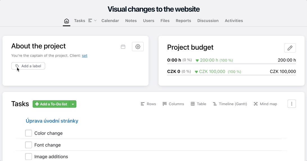Open the project home tab icon
This screenshot has height=161, width=307.
click(67, 21)
